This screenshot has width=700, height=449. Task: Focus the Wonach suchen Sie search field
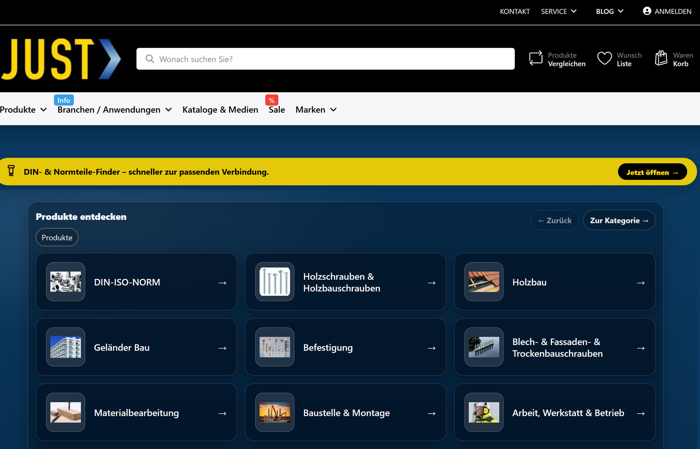tap(326, 59)
